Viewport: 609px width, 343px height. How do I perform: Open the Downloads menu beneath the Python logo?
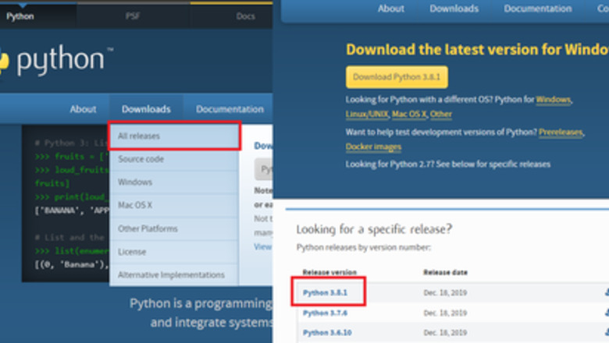tap(146, 109)
